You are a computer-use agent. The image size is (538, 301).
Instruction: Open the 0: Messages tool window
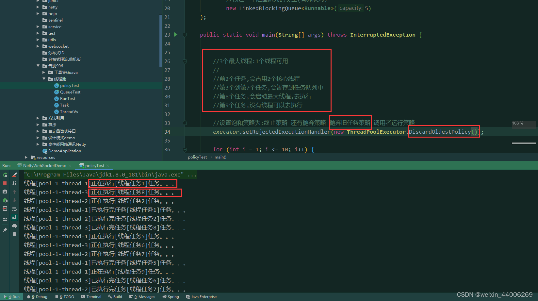[142, 297]
